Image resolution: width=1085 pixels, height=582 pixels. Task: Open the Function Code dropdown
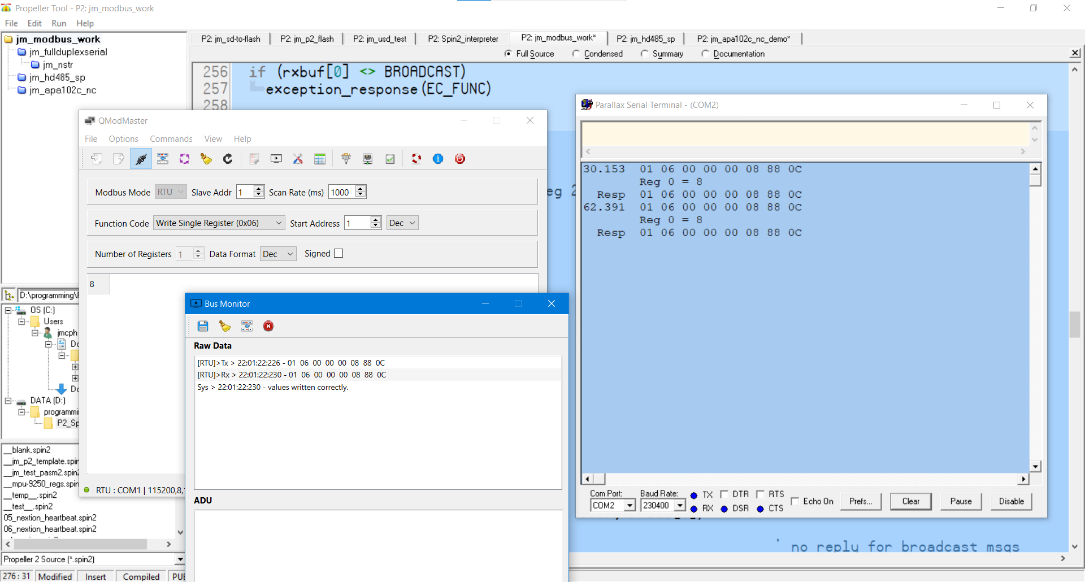pos(219,223)
